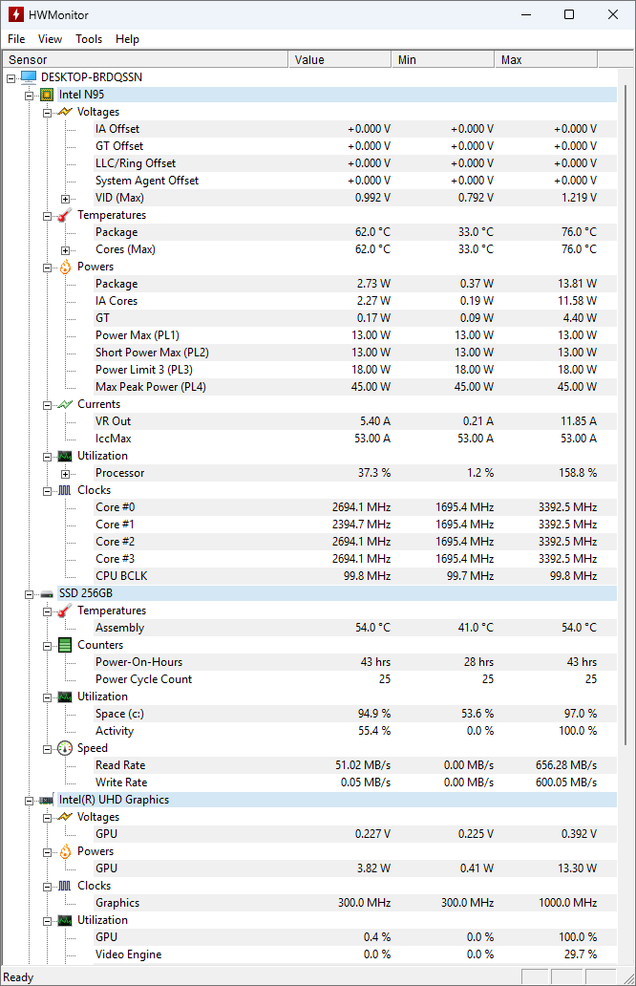Click the Intel N95 processor chip icon
Viewport: 636px width, 986px height.
47,95
